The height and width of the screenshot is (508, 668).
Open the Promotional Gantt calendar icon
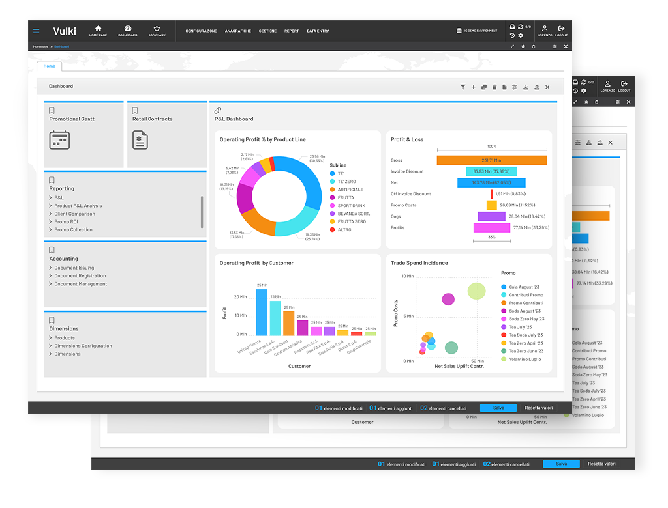pos(59,140)
